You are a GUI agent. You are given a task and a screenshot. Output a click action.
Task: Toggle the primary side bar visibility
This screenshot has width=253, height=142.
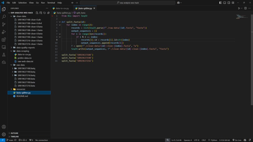click(x=220, y=3)
